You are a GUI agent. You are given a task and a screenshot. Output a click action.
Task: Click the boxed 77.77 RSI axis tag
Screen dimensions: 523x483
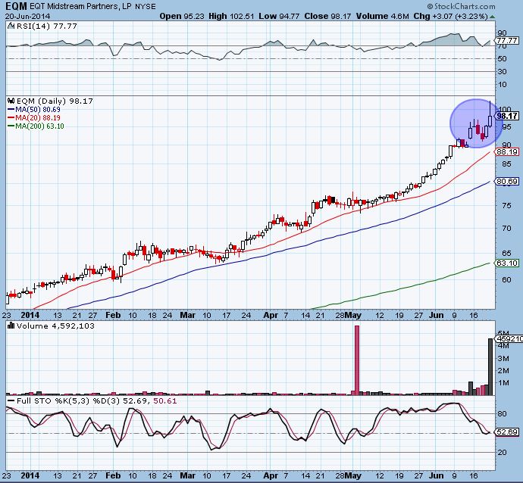506,41
